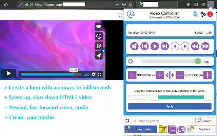Share video with paper plane icon
This screenshot has width=217, height=136.
click(x=99, y=55)
